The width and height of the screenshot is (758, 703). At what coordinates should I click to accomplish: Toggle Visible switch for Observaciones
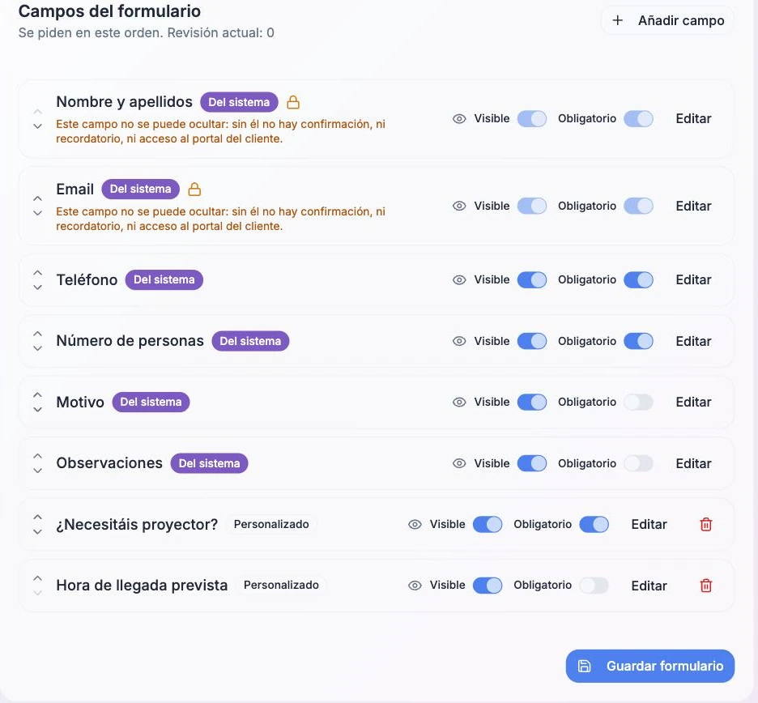click(532, 463)
